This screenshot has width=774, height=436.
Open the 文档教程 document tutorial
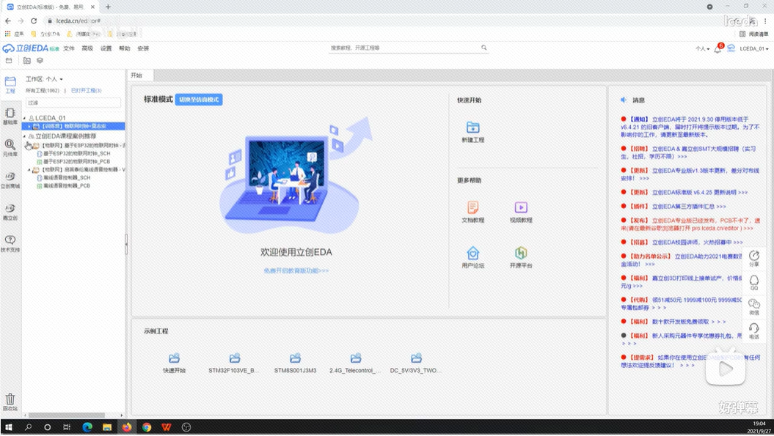tap(473, 212)
